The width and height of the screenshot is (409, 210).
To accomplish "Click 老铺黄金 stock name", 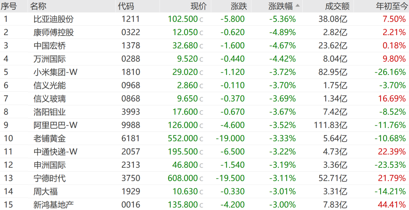I will click(49, 138).
